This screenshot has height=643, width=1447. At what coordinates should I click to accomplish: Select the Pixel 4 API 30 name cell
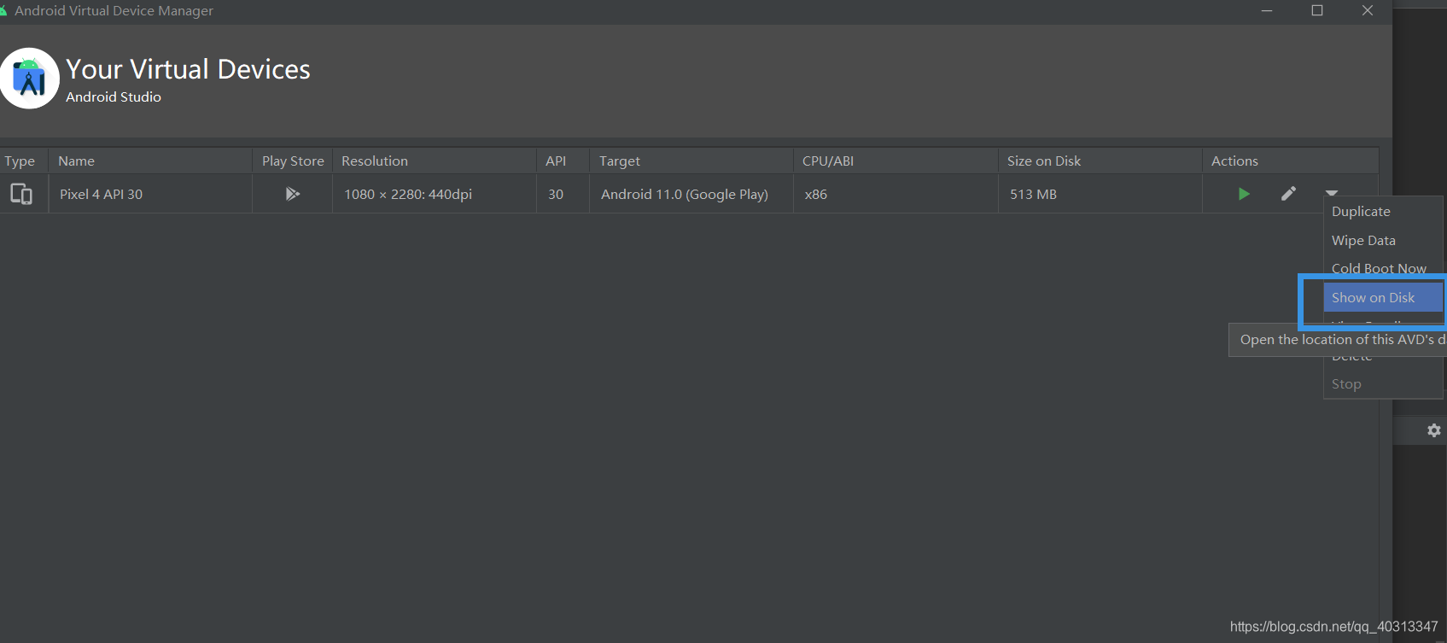150,194
